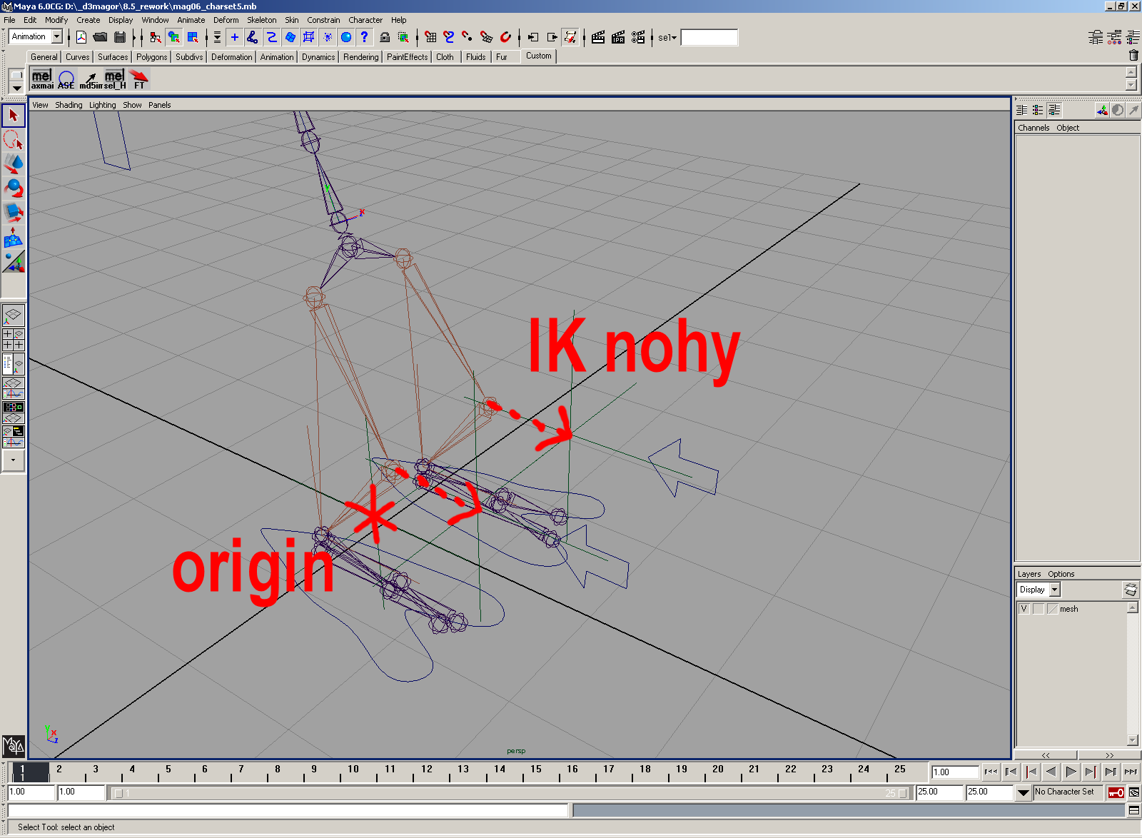Click the current frame input field
The image size is (1142, 838).
click(954, 772)
